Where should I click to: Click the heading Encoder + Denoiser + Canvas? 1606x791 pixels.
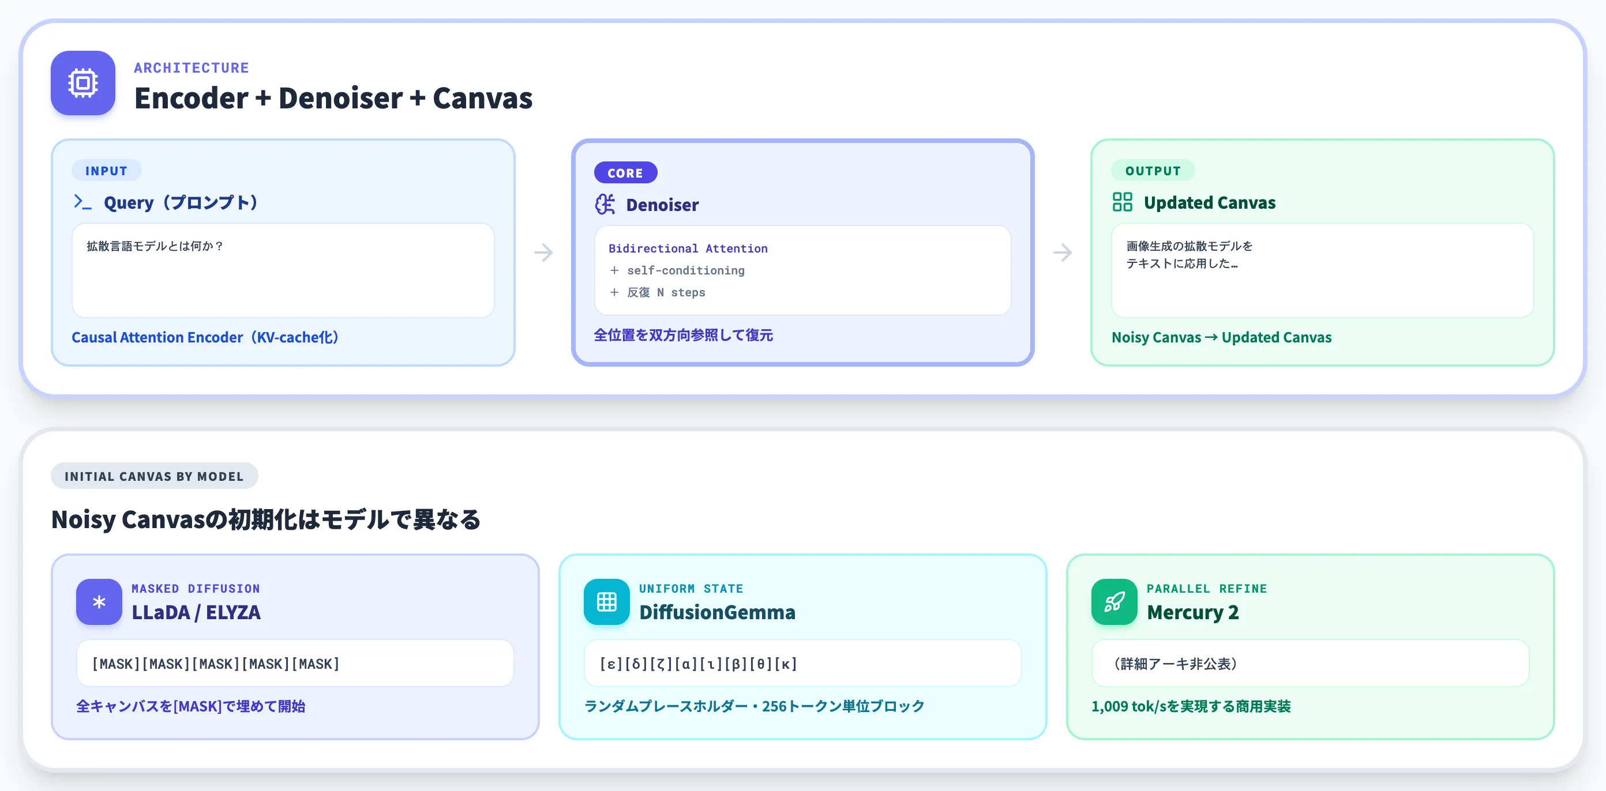click(x=333, y=98)
